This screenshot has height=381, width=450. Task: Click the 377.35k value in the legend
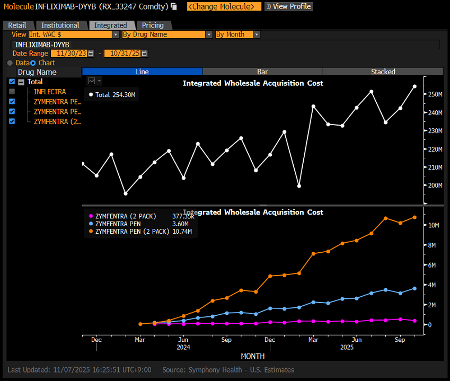pos(183,216)
